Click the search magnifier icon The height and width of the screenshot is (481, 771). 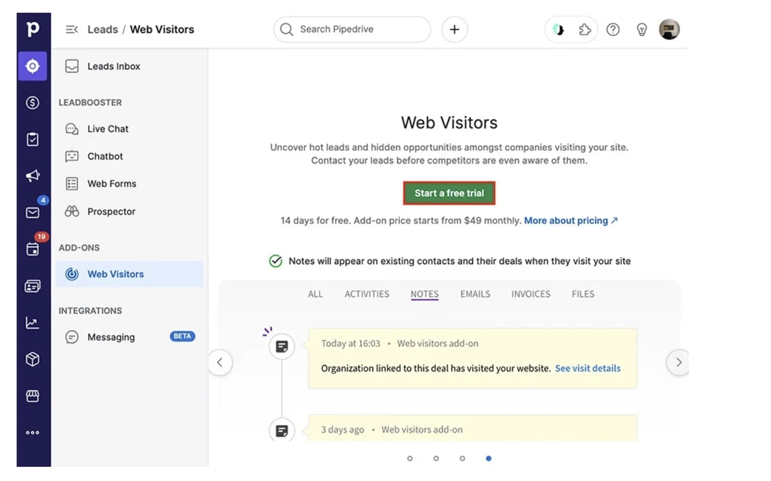pyautogui.click(x=287, y=30)
